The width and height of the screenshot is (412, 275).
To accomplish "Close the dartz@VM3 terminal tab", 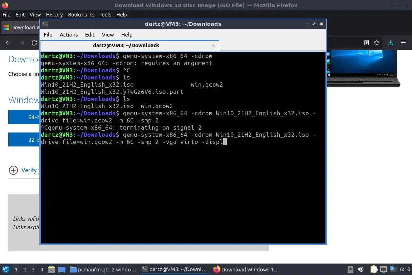I will [214, 45].
